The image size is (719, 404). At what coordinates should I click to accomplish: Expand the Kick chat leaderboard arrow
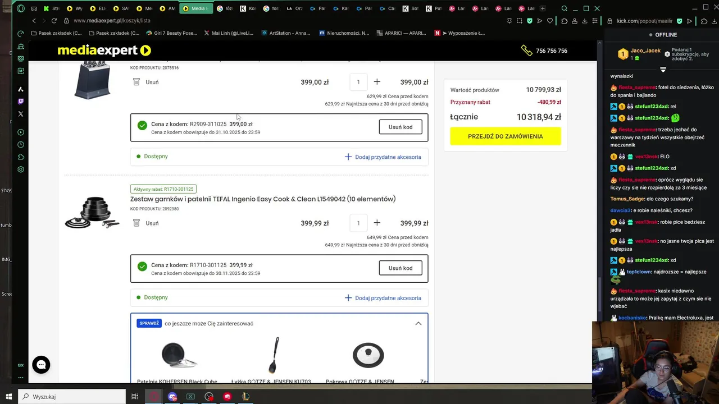tap(663, 70)
